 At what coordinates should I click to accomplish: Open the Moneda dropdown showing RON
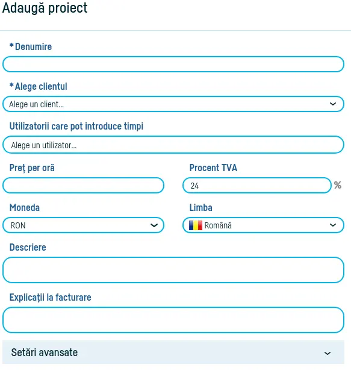(x=83, y=225)
